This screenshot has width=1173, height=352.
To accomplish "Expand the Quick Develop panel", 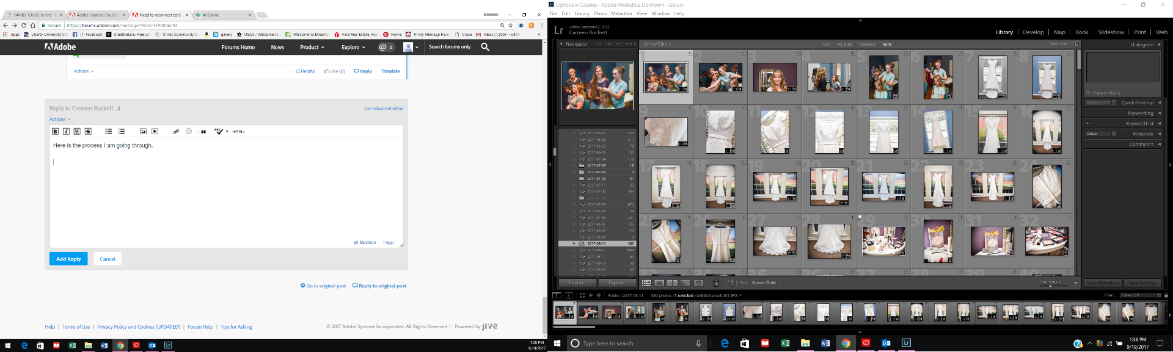I will coord(1159,102).
